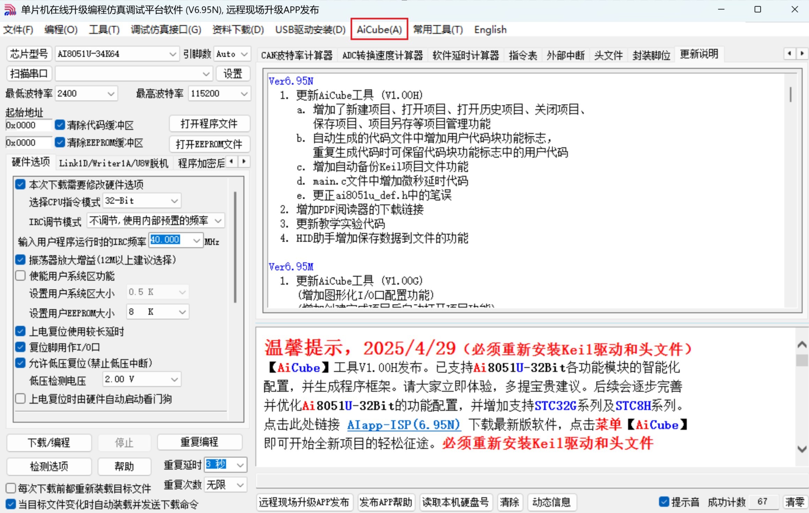The height and width of the screenshot is (513, 809).
Task: Toggle the 提示音 checkbox
Action: click(x=664, y=501)
